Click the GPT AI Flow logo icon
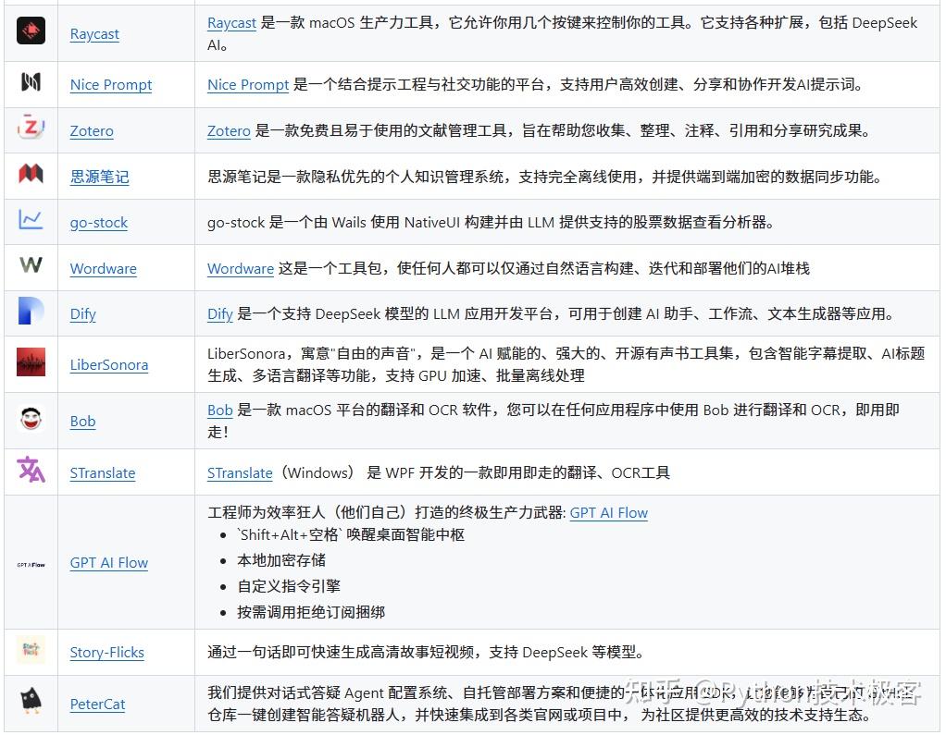The image size is (946, 735). click(31, 562)
